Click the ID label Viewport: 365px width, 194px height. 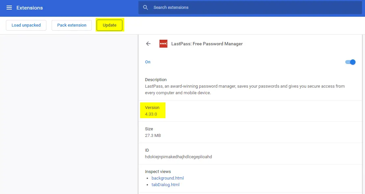147,150
